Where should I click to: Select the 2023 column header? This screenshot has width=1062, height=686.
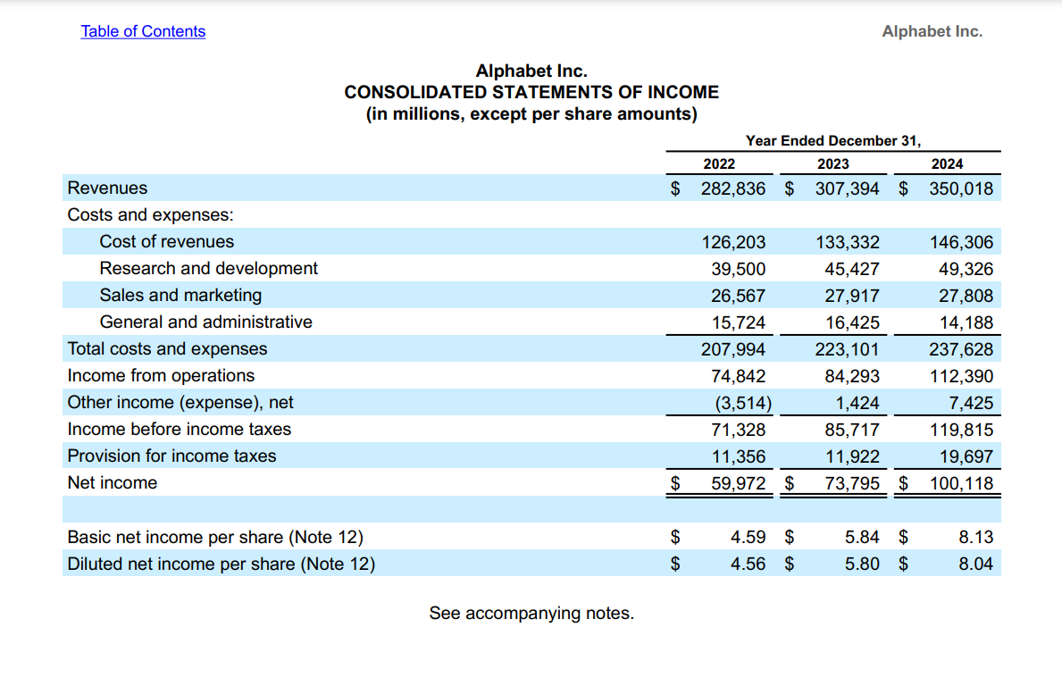pos(833,163)
